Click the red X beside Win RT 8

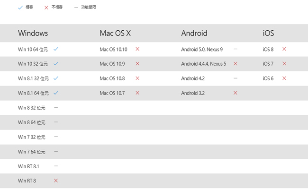tap(56, 180)
